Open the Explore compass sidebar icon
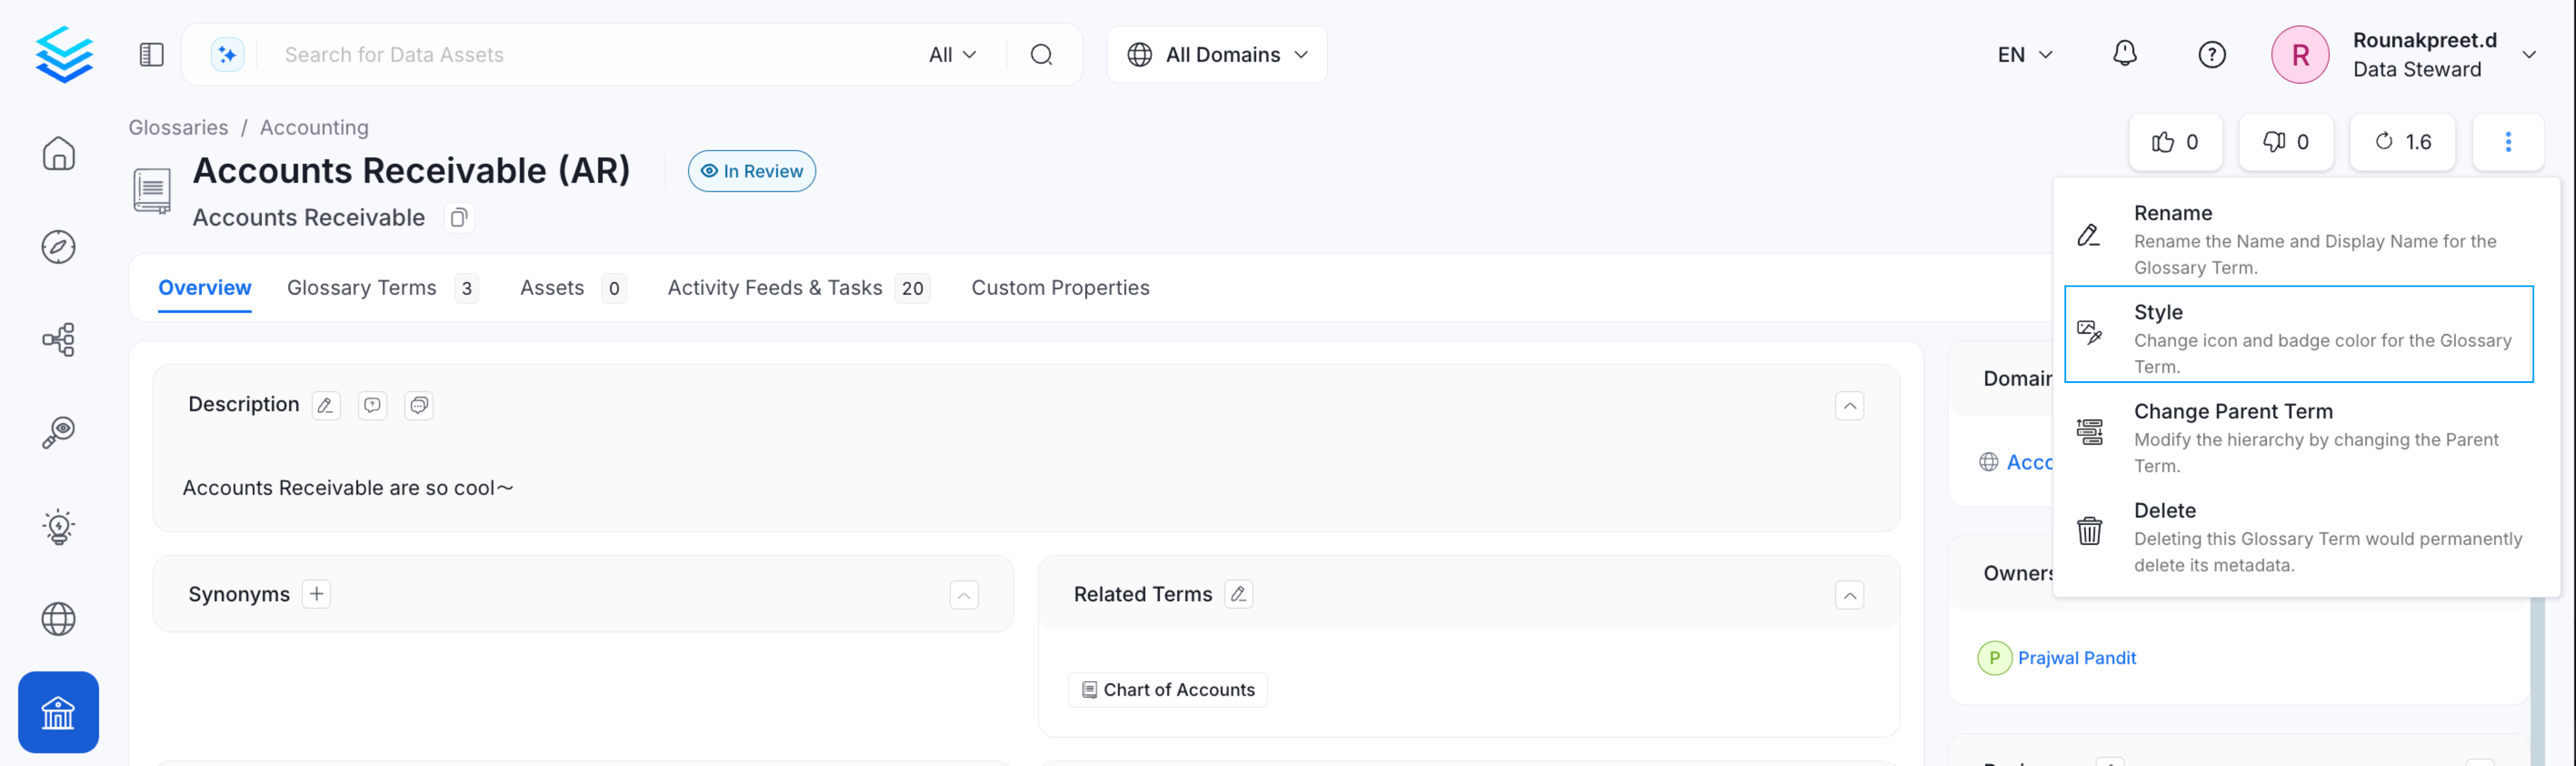The image size is (2576, 766). coord(58,247)
